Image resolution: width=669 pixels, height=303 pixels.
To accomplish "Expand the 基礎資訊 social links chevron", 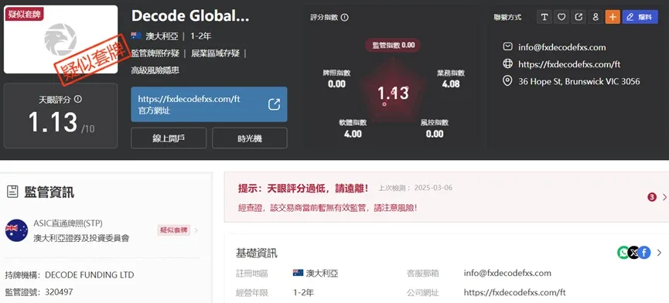I will pyautogui.click(x=659, y=253).
